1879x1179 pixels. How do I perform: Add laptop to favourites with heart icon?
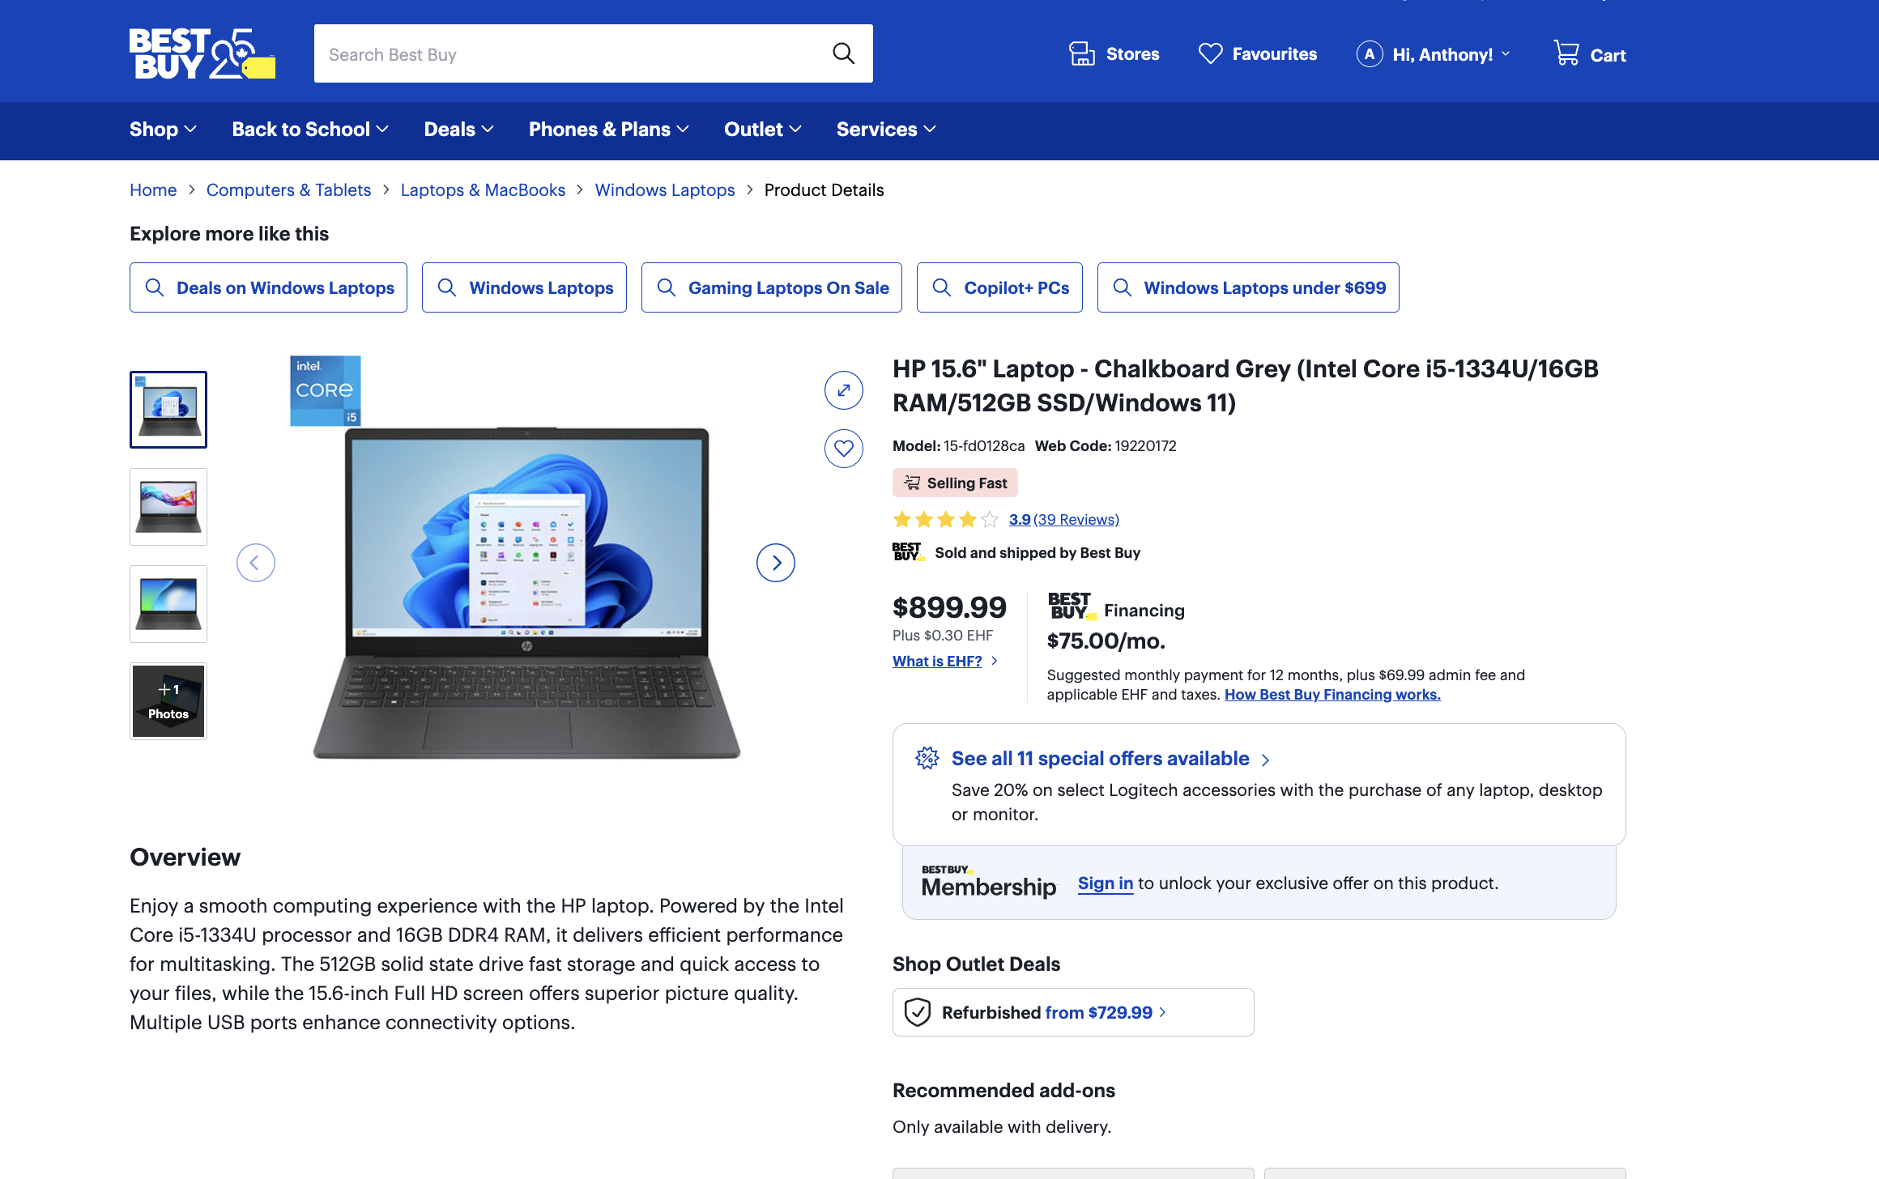[843, 449]
